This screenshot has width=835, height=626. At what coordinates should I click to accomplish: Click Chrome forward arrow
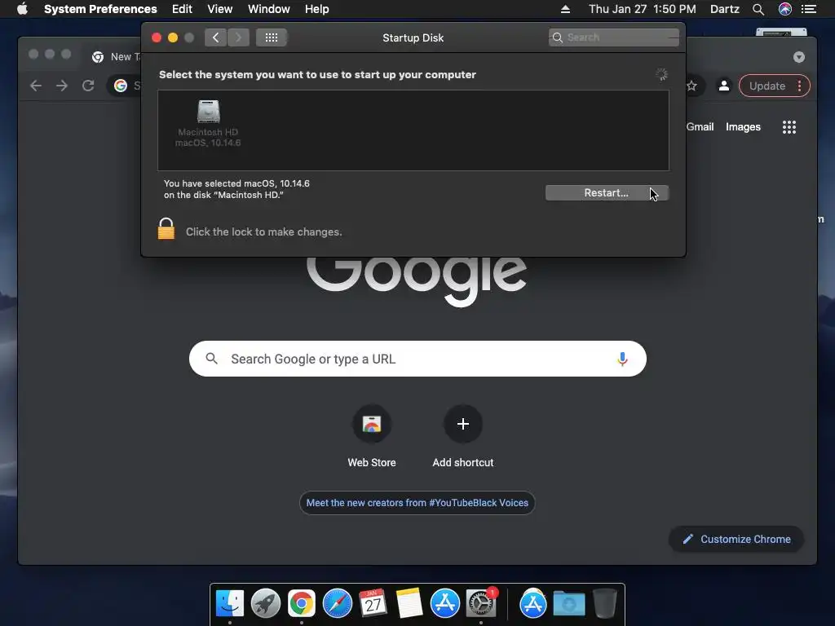click(x=62, y=86)
